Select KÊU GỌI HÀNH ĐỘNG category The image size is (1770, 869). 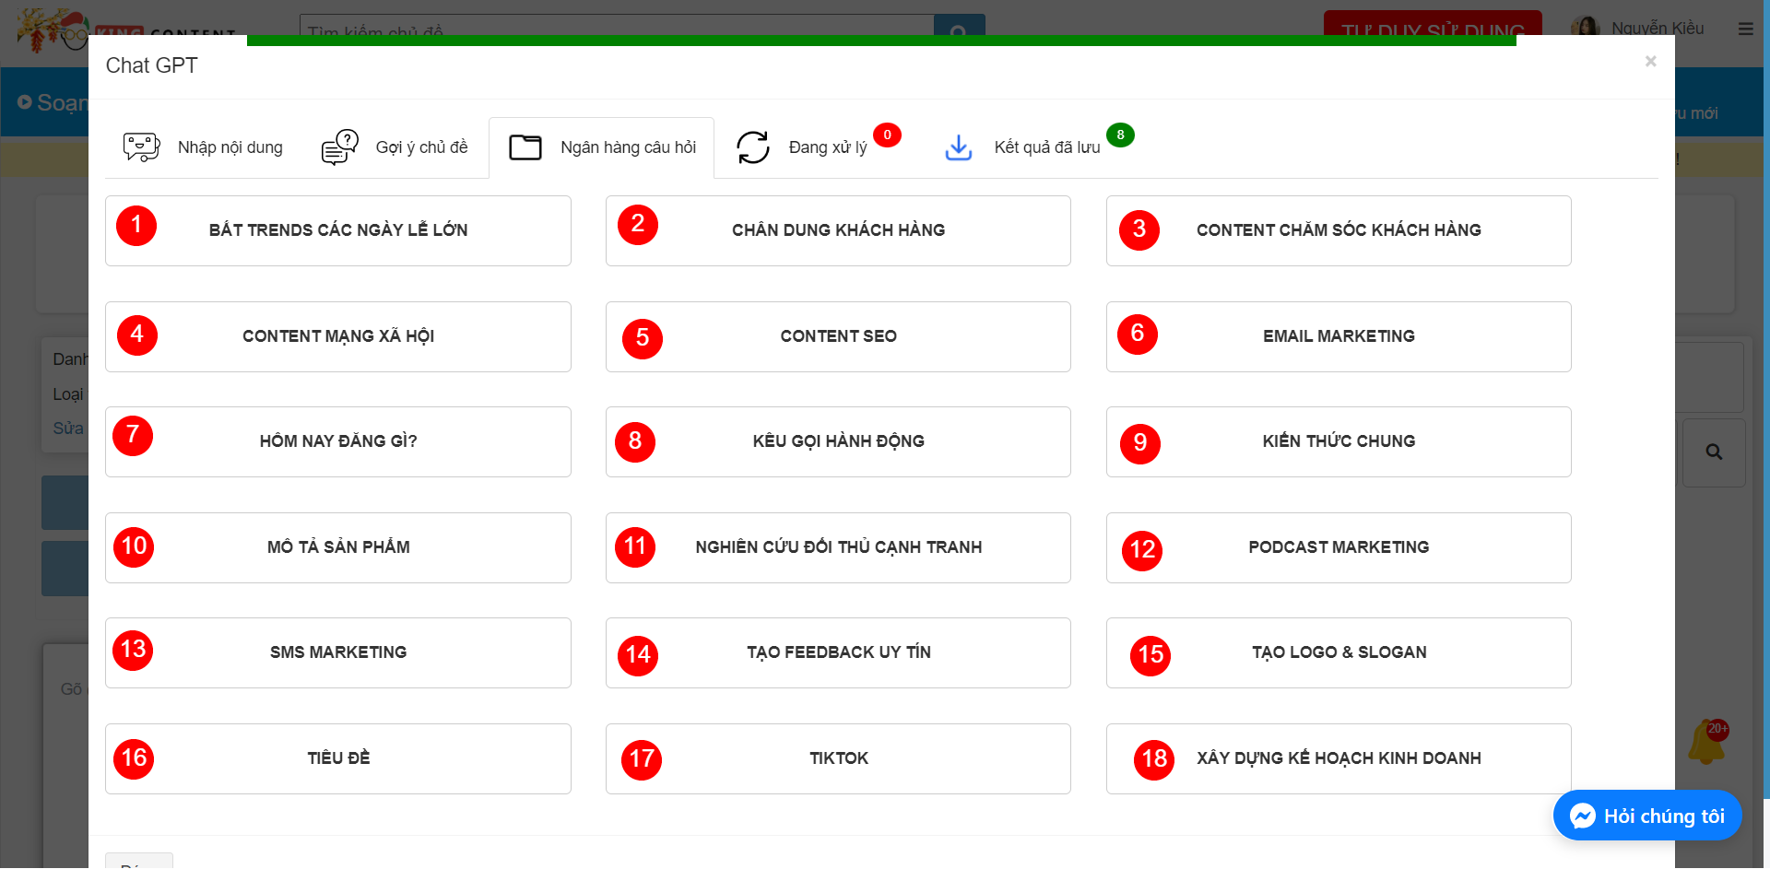(x=838, y=441)
